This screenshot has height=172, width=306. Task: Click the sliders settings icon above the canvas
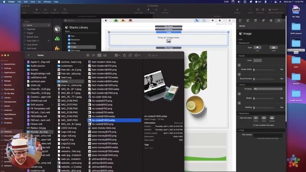(229, 21)
